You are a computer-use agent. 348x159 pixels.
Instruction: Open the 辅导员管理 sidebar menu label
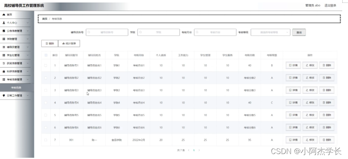(13, 47)
